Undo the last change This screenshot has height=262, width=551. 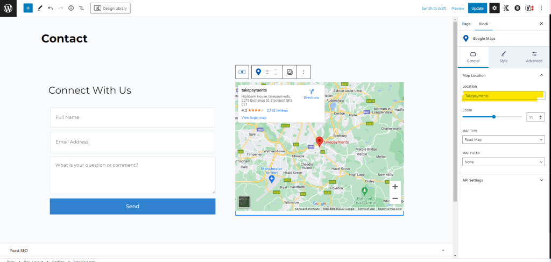coord(50,8)
